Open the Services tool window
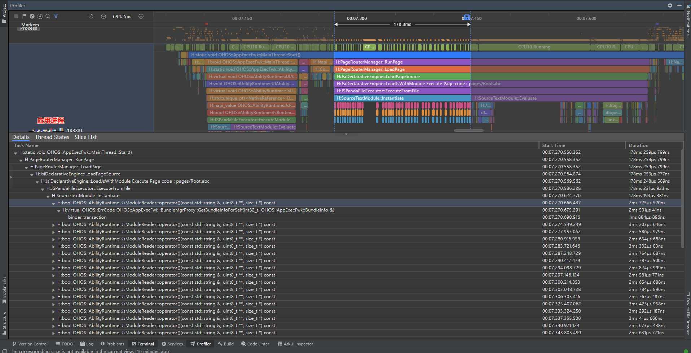This screenshot has width=691, height=353. (172, 344)
